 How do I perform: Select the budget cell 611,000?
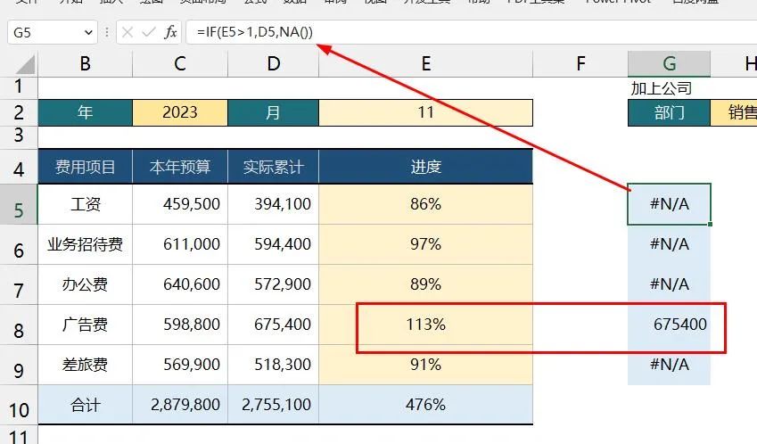click(179, 244)
